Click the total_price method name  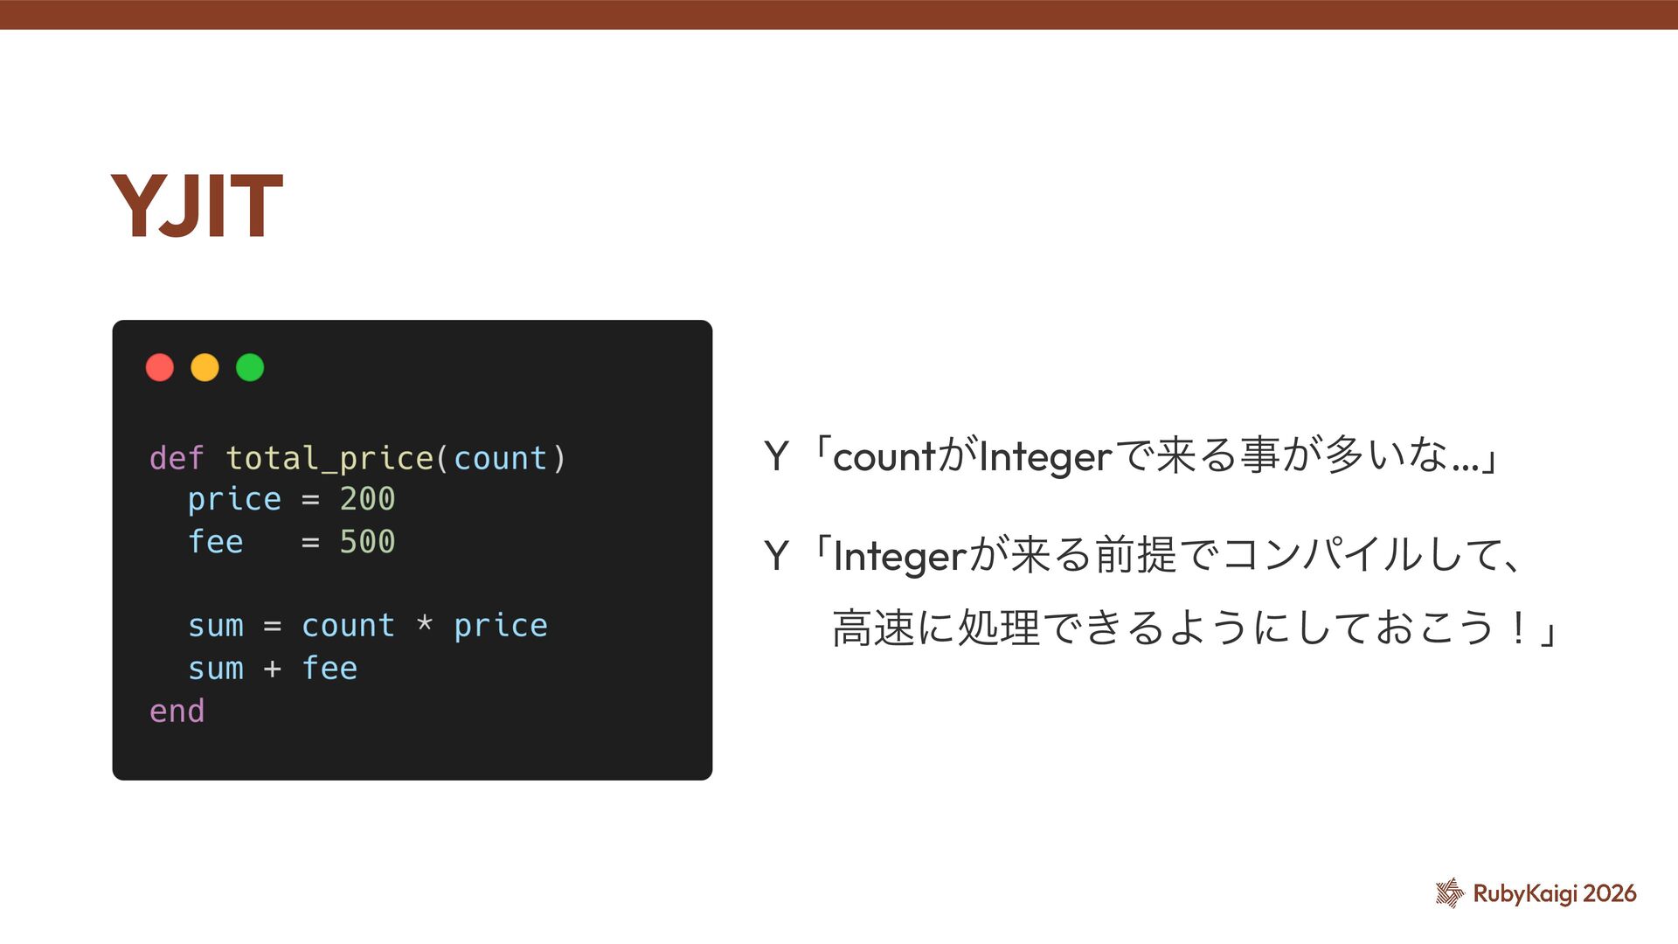[329, 458]
